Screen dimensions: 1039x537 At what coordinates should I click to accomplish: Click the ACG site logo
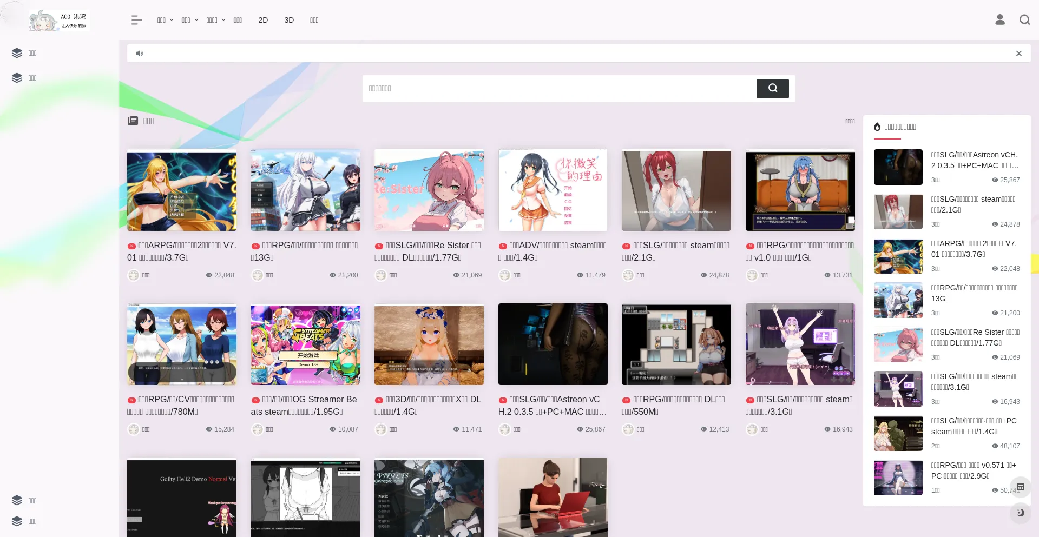click(x=60, y=21)
